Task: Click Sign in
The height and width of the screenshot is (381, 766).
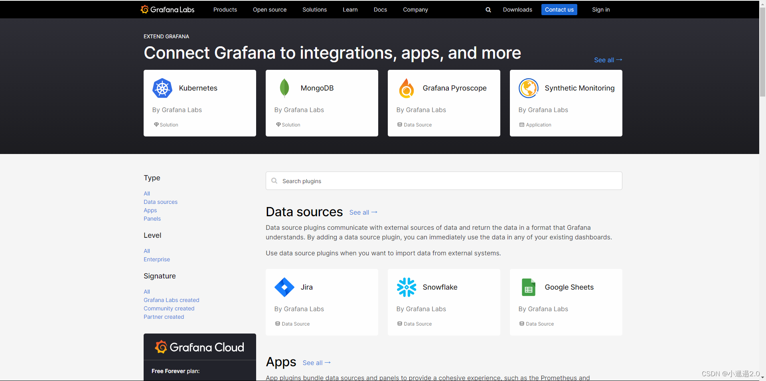Action: tap(601, 10)
